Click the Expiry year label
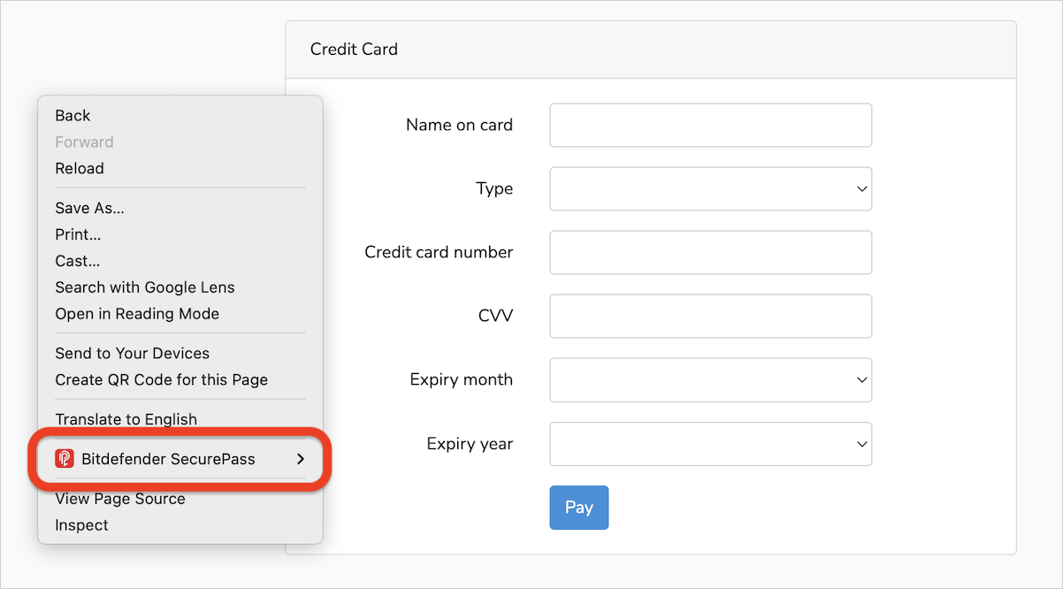The image size is (1063, 589). coord(470,444)
